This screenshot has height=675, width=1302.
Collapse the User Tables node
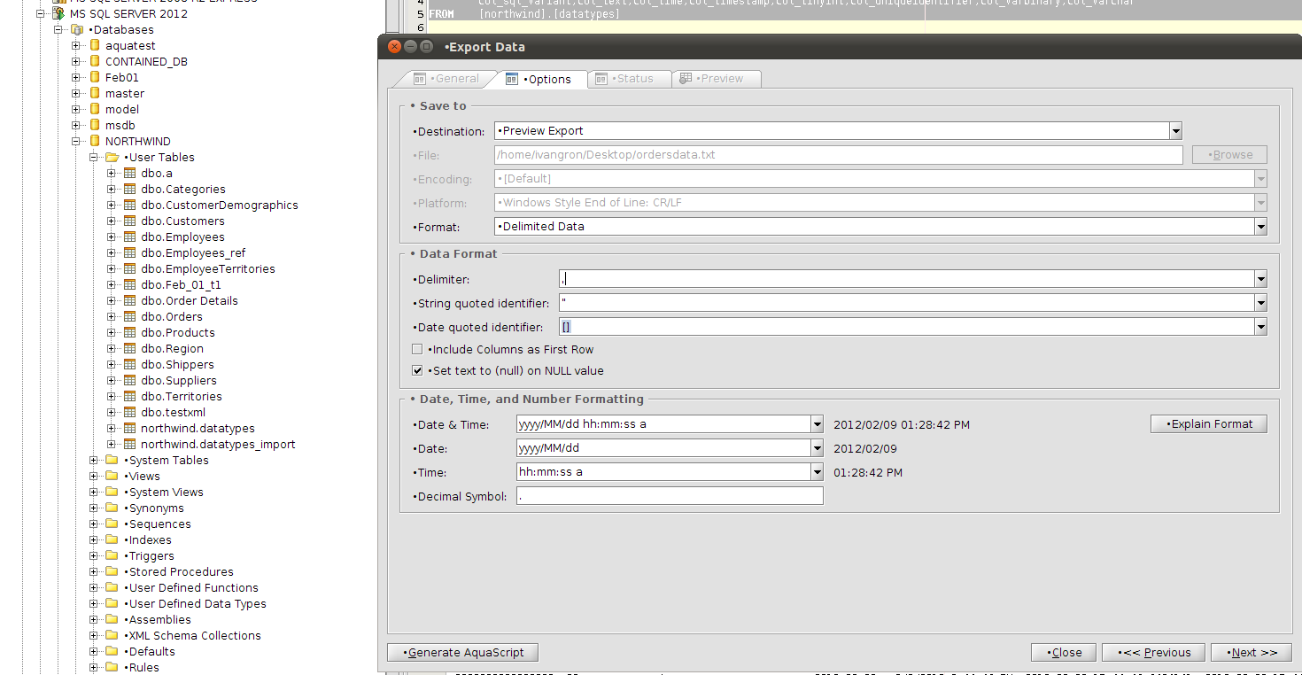[94, 157]
